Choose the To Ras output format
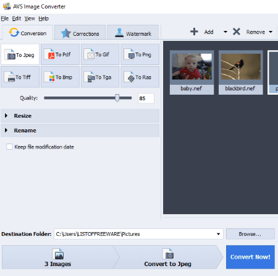278x276 pixels. point(140,77)
